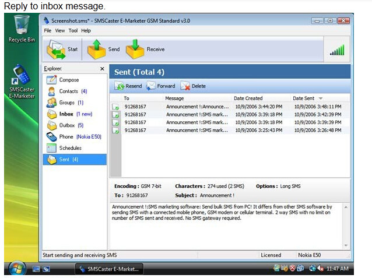The height and width of the screenshot is (278, 372).
Task: Click the Resend button
Action: (x=128, y=86)
